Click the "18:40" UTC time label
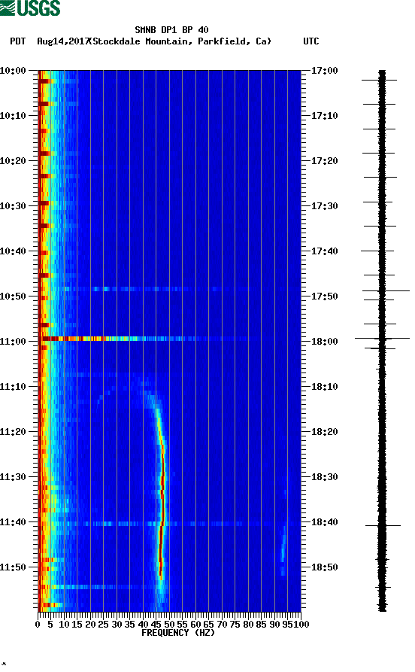The height and width of the screenshot is (672, 415). point(324,521)
